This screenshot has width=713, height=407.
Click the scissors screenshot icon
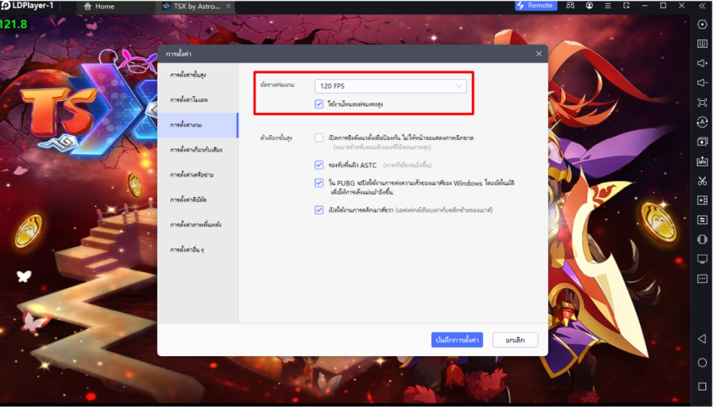point(702,181)
